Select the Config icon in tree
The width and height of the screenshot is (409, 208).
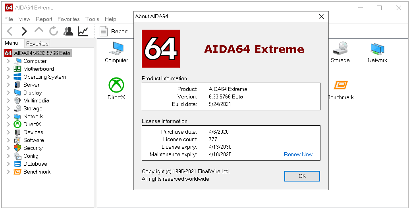click(x=17, y=156)
